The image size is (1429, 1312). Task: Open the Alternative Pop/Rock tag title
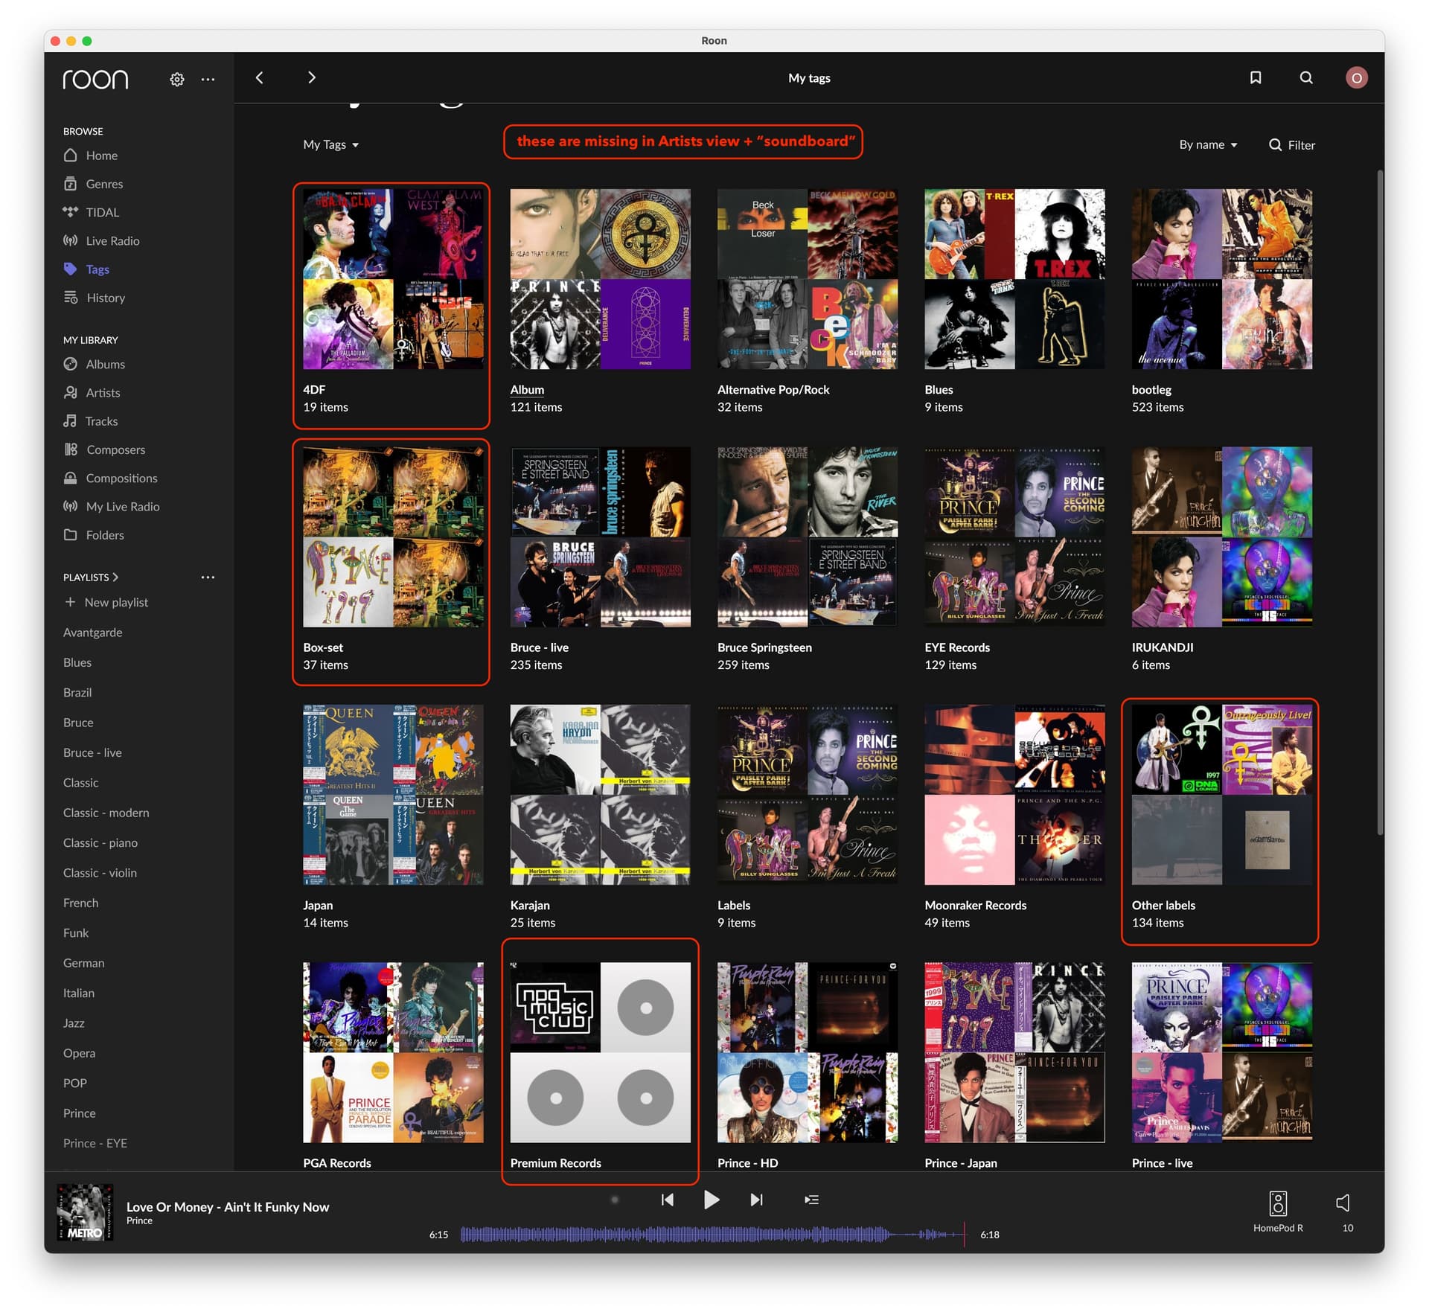[x=773, y=389]
